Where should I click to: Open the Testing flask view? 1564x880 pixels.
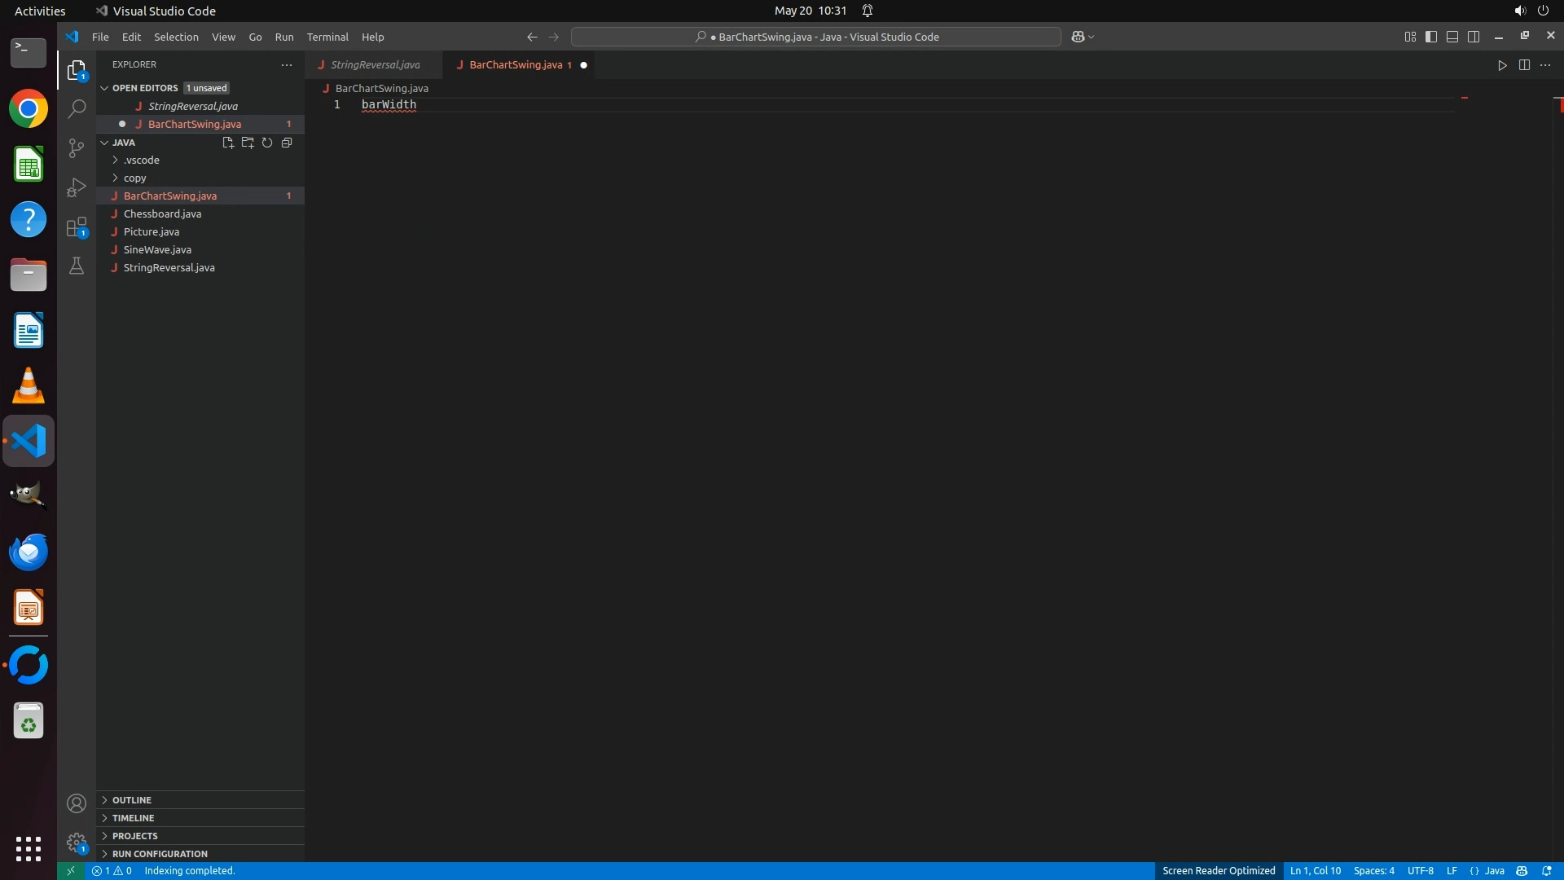77,266
